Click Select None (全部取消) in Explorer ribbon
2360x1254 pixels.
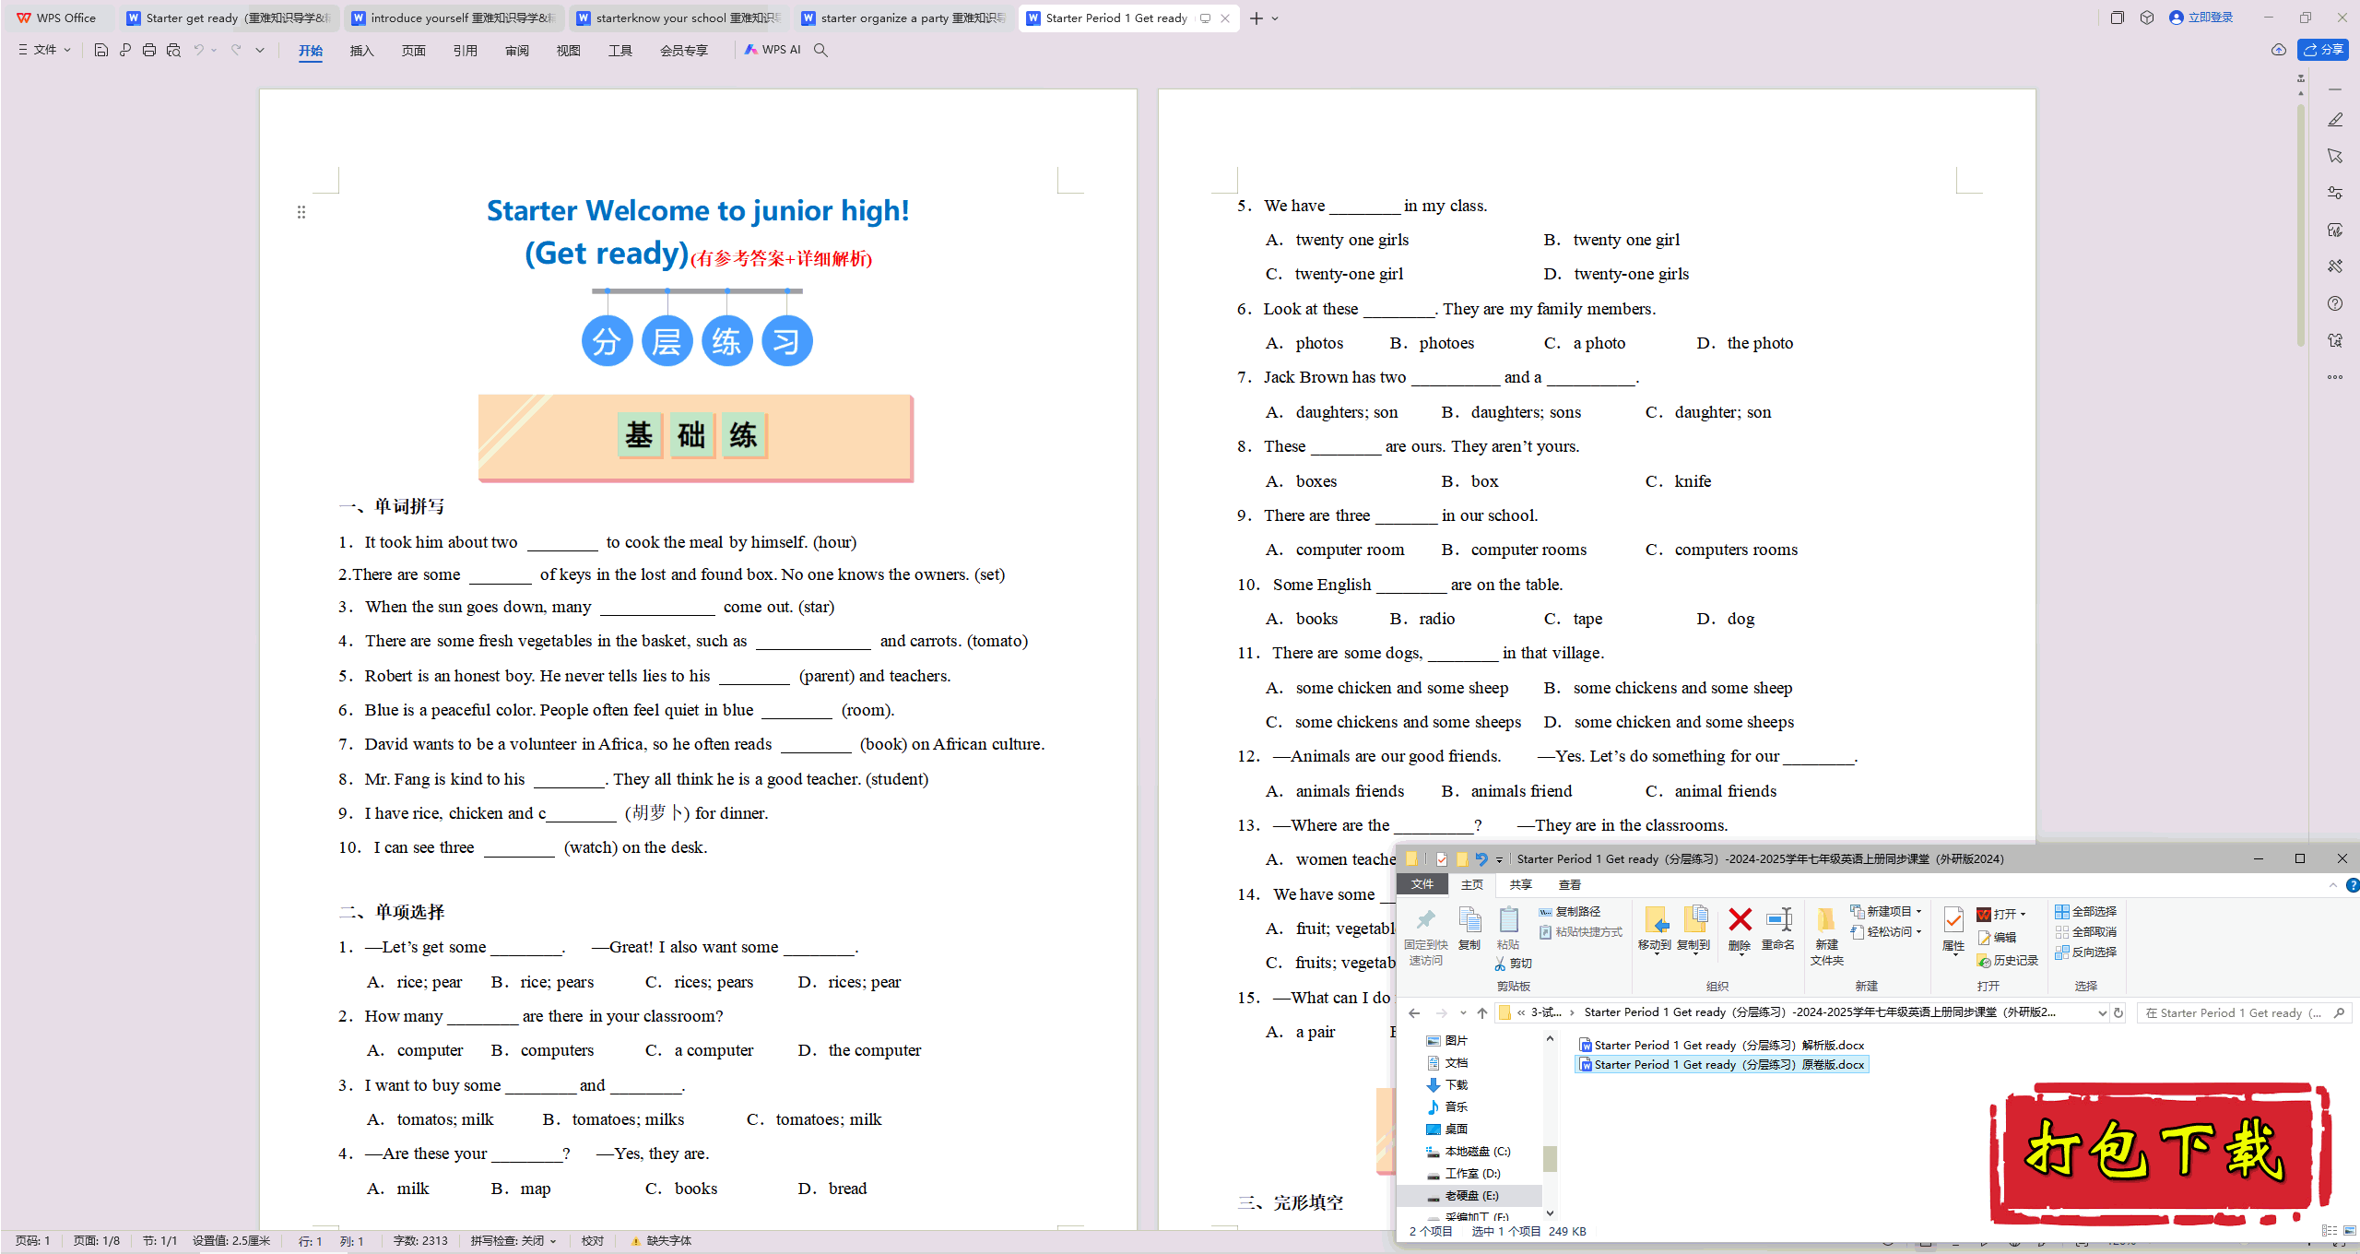pyautogui.click(x=2085, y=932)
